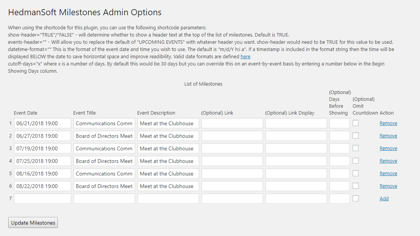Image resolution: width=420 pixels, height=236 pixels.
Task: Click Days Before Showing field in row 2
Action: (x=340, y=136)
